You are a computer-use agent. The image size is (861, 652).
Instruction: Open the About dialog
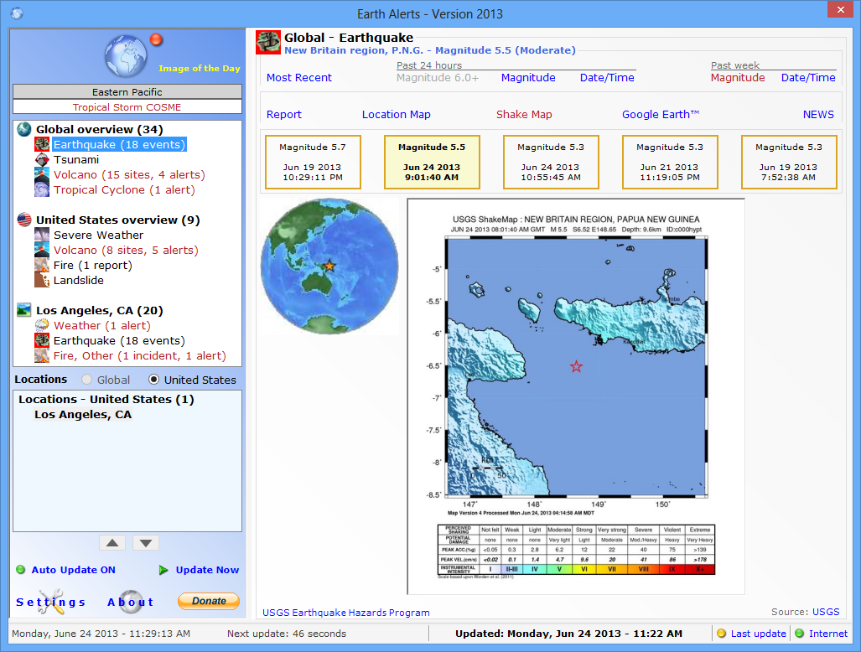point(130,602)
